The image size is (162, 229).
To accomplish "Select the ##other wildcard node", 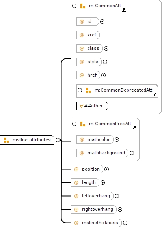I will pos(93,106).
